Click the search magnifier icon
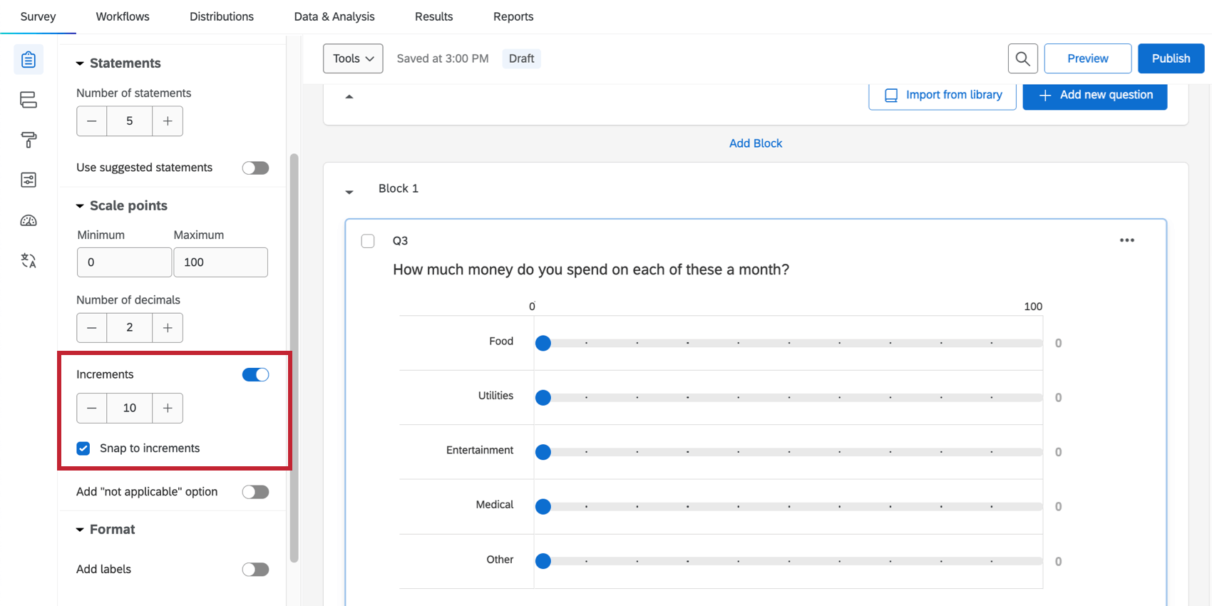Screen dimensions: 1212x606 (x=1022, y=58)
